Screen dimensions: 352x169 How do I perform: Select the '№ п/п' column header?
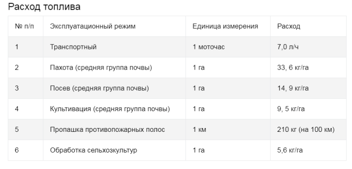tap(25, 26)
